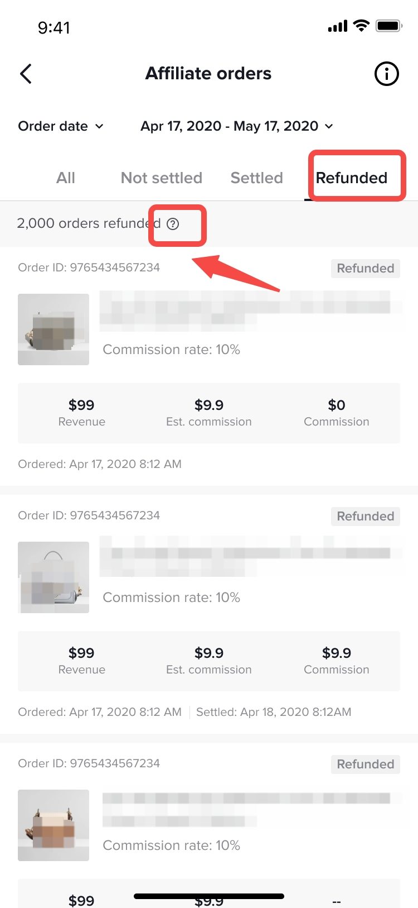The height and width of the screenshot is (908, 418).
Task: Select the Refunded tab
Action: click(352, 178)
